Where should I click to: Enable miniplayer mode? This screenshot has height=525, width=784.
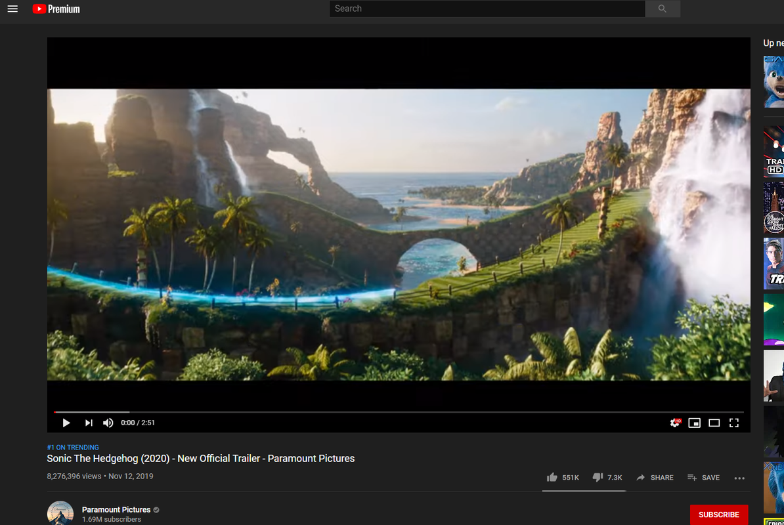[x=695, y=423]
